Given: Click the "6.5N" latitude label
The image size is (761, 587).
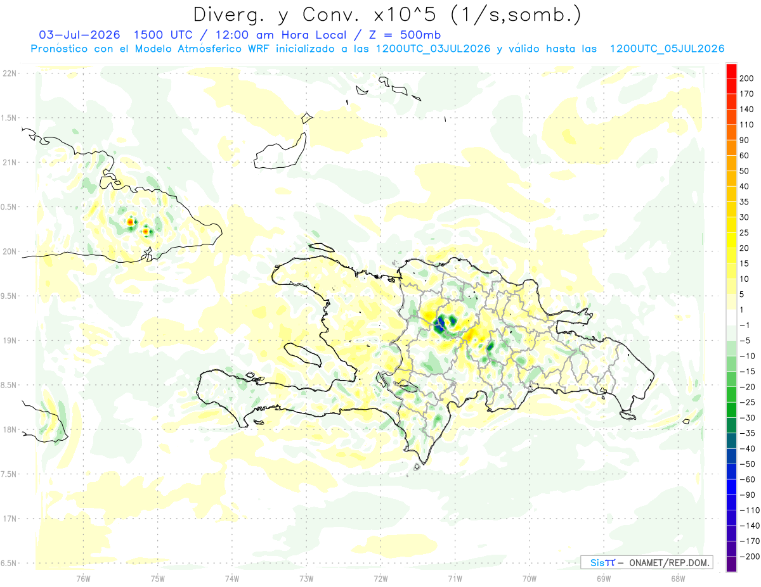Looking at the screenshot, I should click(10, 563).
